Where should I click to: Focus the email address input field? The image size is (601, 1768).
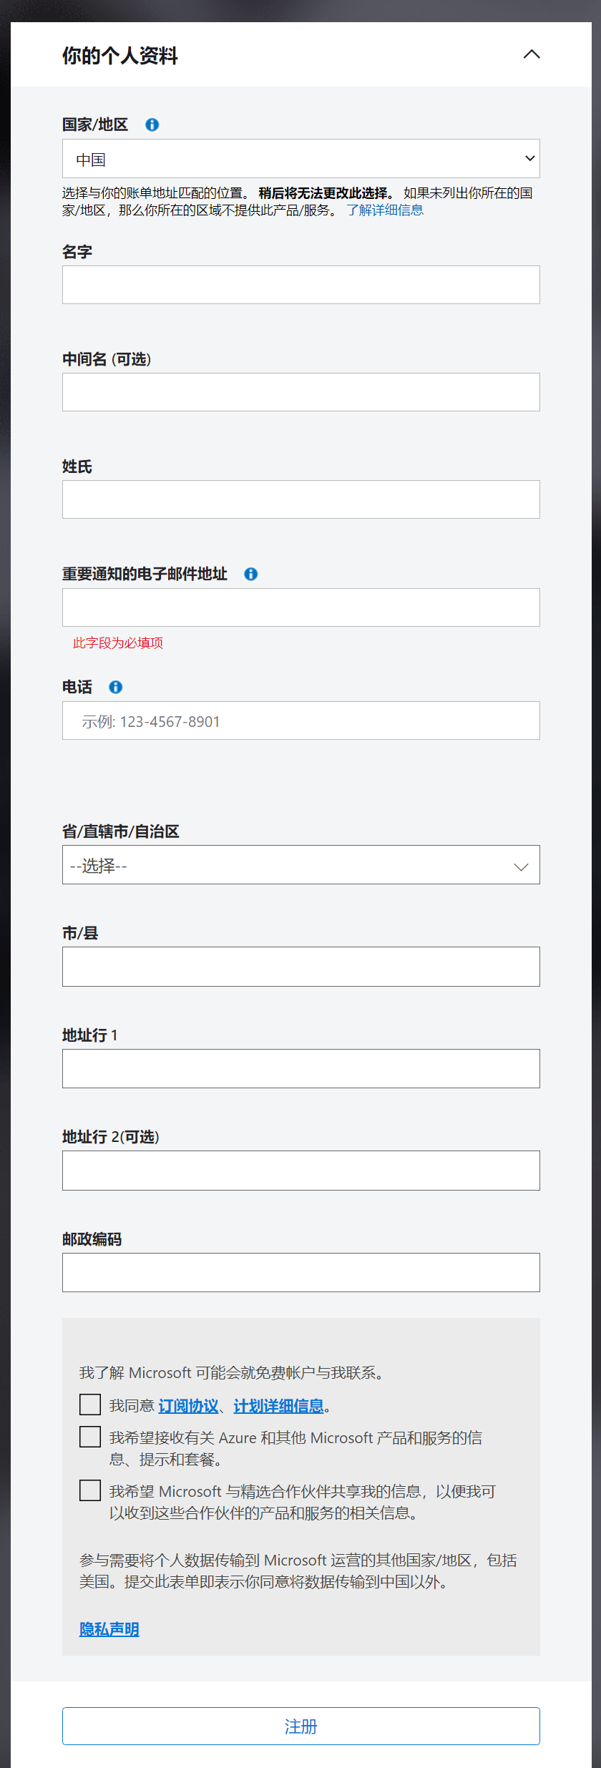point(300,607)
